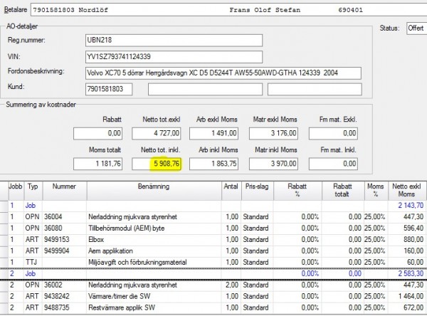Sort by the Antal column header
The height and width of the screenshot is (316, 427).
(231, 191)
